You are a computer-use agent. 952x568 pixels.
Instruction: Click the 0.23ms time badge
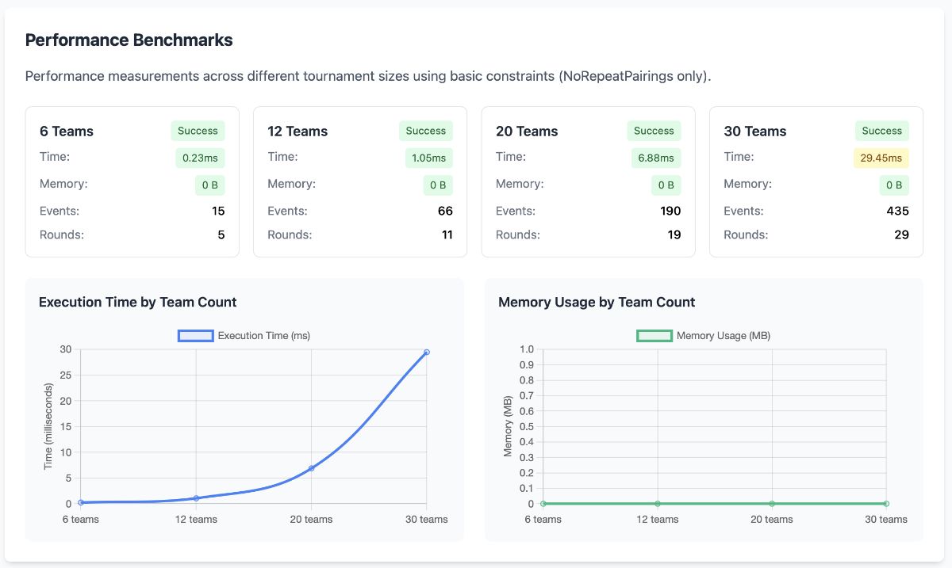200,158
